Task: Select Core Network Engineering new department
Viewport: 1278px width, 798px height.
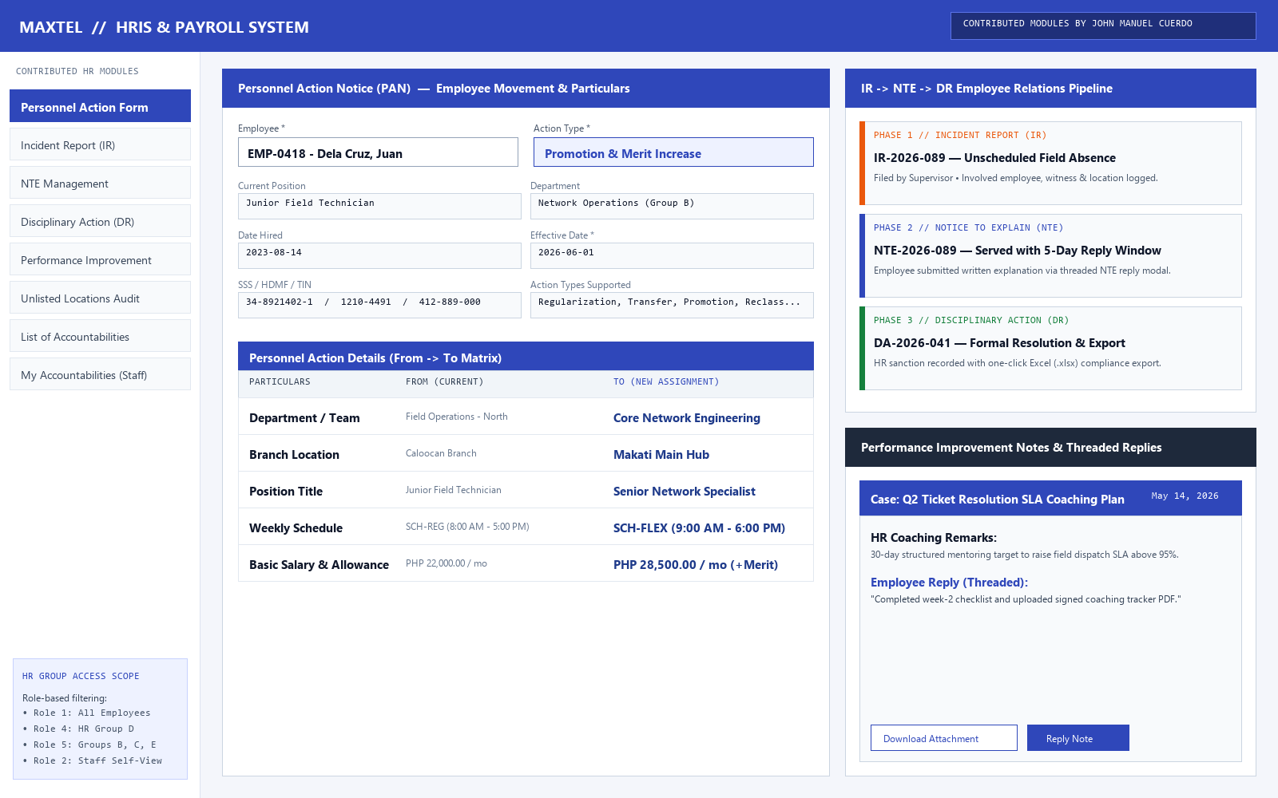Action: (x=686, y=418)
